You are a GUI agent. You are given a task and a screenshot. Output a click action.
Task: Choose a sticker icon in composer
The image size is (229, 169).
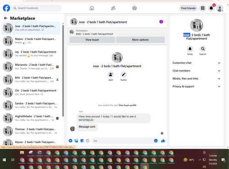click(x=82, y=141)
